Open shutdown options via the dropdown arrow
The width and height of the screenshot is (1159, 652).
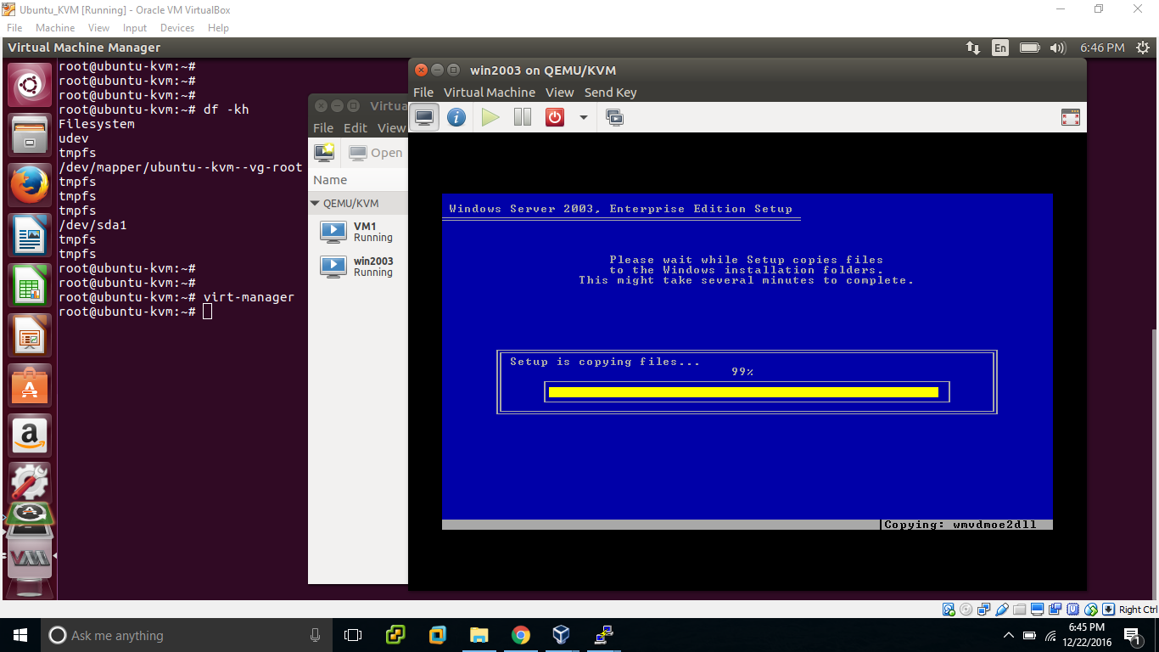pyautogui.click(x=583, y=117)
